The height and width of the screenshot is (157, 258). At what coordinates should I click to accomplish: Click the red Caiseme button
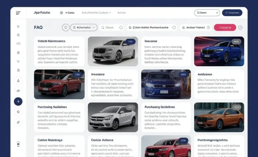(225, 28)
